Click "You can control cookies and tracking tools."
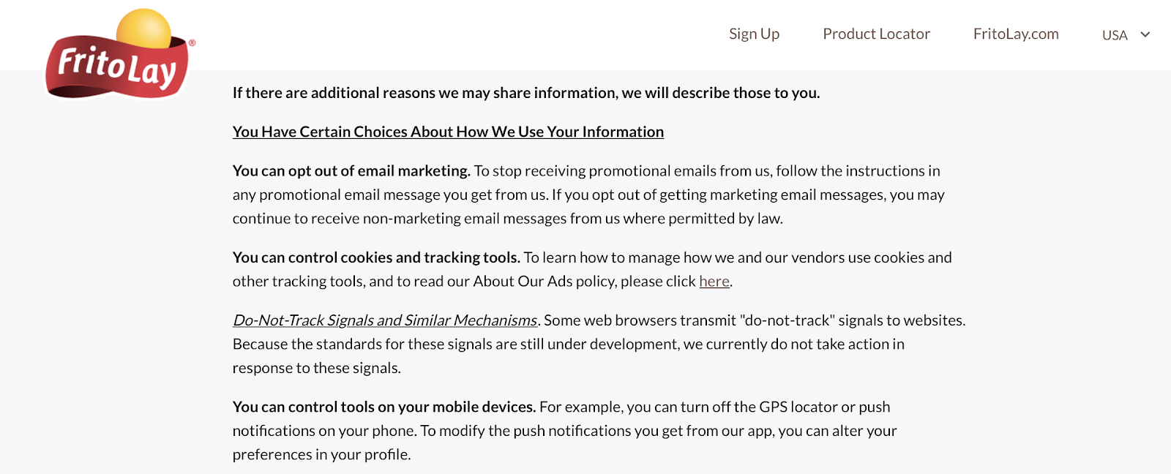Viewport: 1171px width, 474px height. [376, 257]
